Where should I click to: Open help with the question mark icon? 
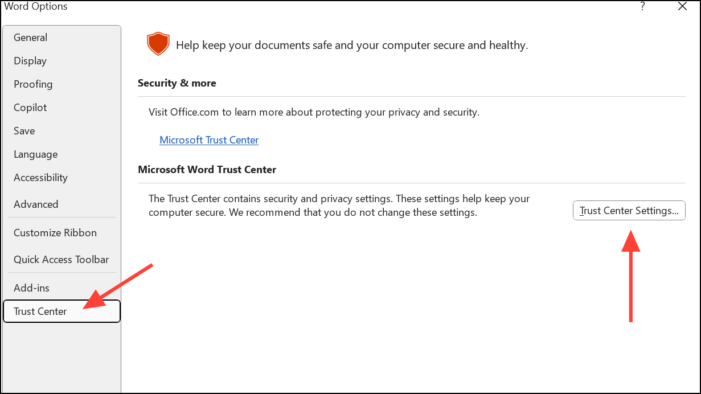[x=642, y=7]
